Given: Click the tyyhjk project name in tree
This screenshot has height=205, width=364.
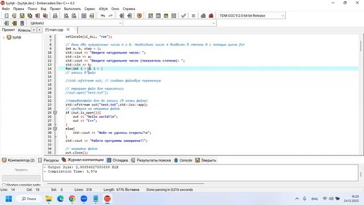Looking at the screenshot, I should pos(16,37).
